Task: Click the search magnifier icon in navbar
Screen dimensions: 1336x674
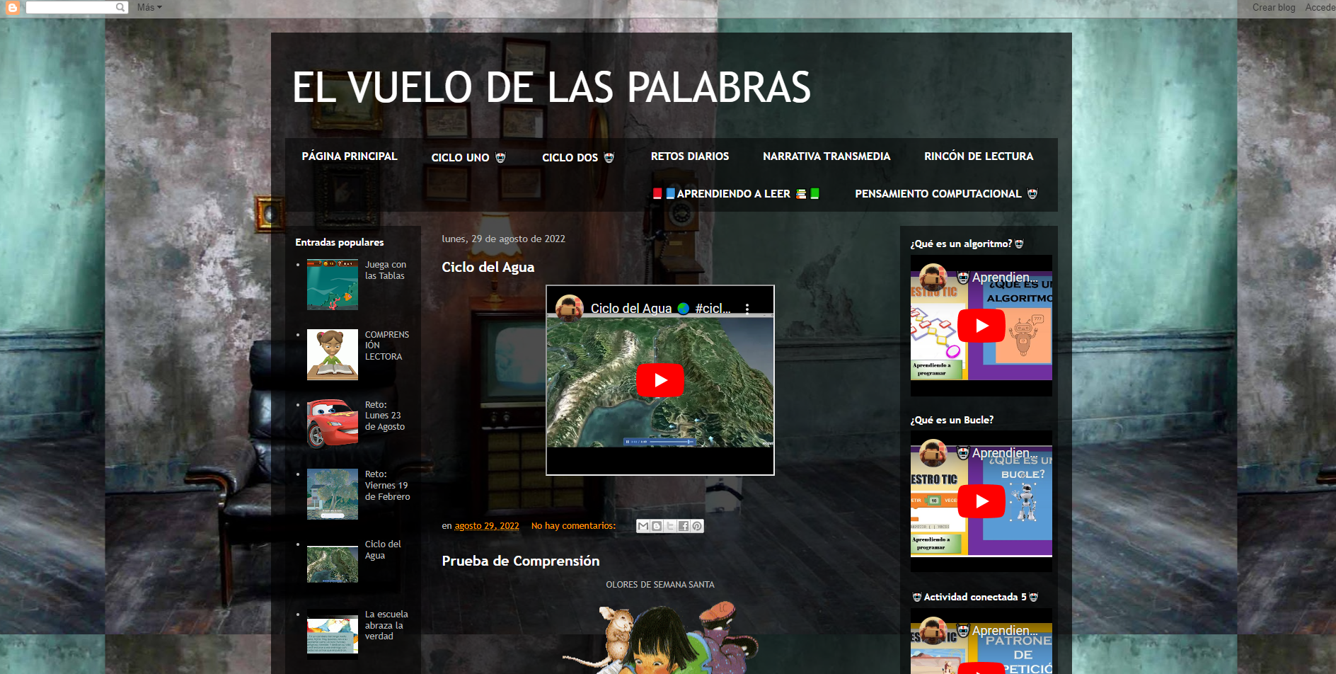Action: click(x=121, y=7)
